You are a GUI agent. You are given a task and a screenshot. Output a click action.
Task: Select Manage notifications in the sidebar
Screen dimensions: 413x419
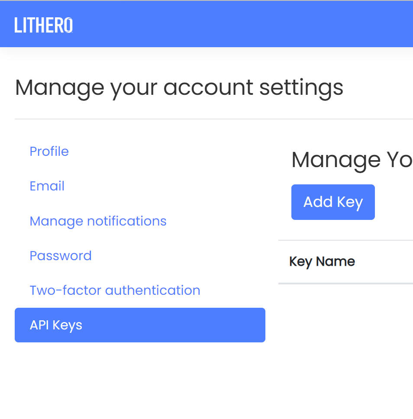(x=98, y=221)
